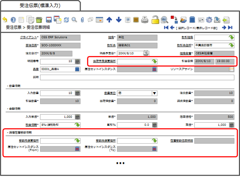Print with the printer icon
Viewport: 240px width, 178px height.
(x=145, y=20)
